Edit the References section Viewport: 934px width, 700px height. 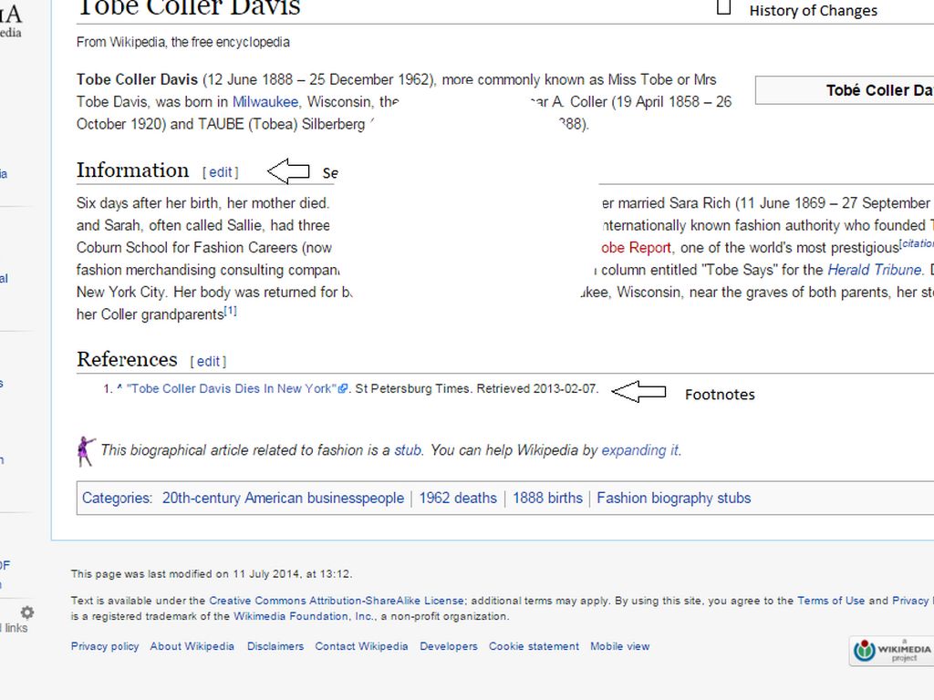[x=208, y=361]
